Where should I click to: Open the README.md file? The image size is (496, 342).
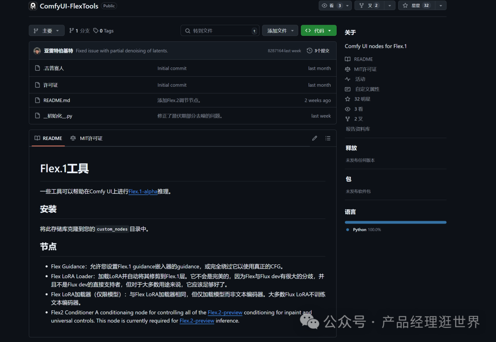click(56, 100)
